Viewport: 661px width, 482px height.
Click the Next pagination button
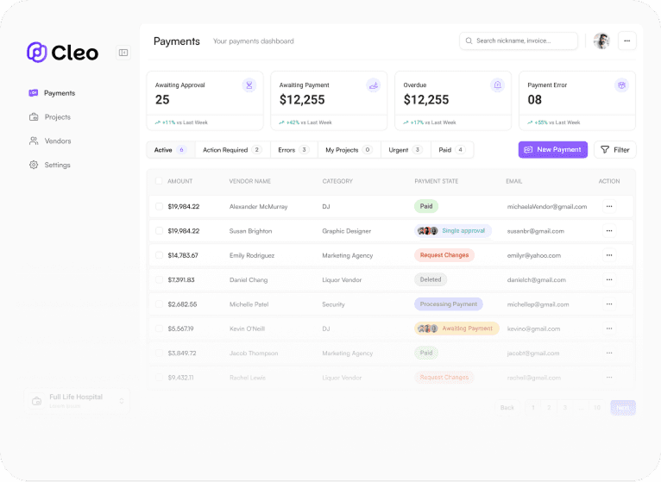pos(623,408)
